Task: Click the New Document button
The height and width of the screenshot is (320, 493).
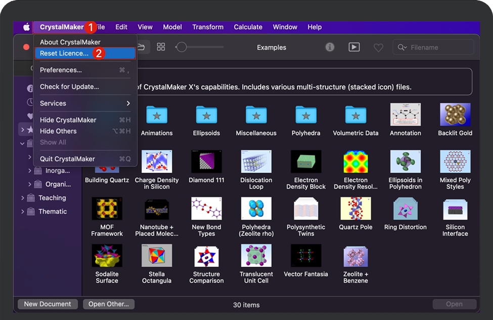Action: click(48, 304)
